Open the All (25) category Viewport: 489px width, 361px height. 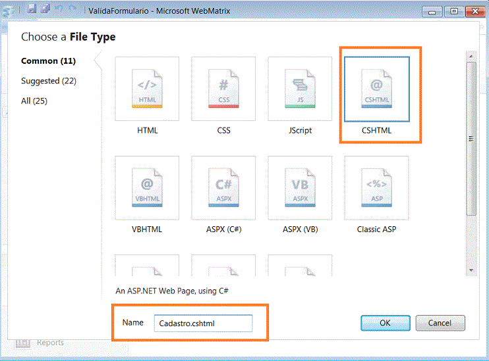(34, 101)
